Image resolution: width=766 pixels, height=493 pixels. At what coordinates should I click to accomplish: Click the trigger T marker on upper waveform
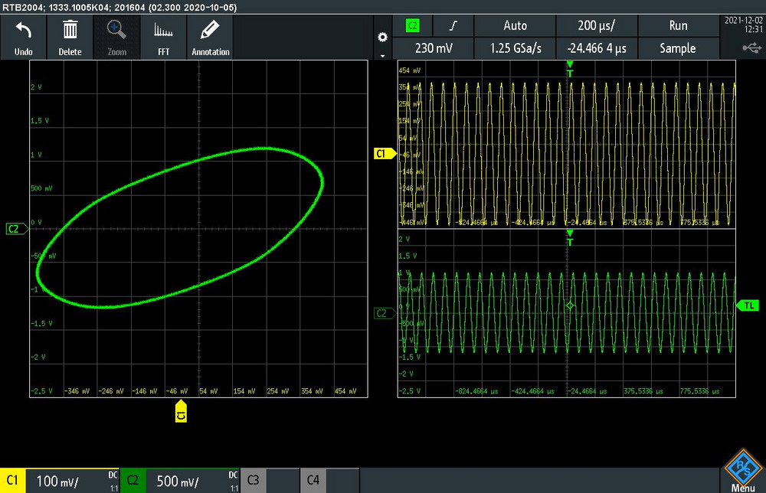[x=570, y=70]
